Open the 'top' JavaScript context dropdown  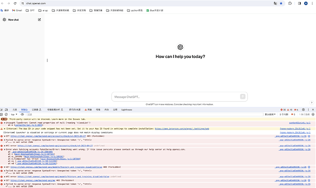14,115
